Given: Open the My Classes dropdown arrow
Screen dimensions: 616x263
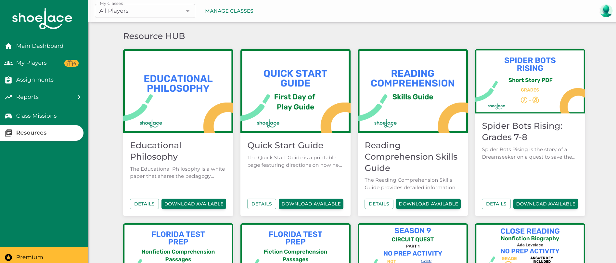Looking at the screenshot, I should point(187,11).
